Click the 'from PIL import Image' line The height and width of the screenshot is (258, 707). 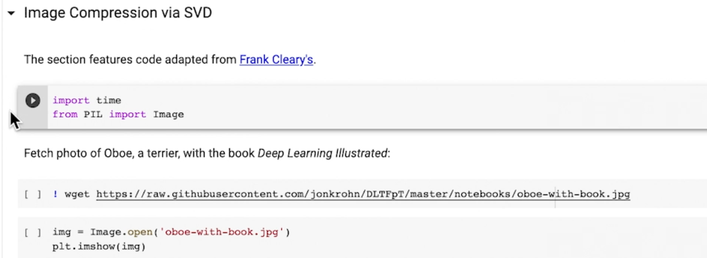click(x=118, y=114)
